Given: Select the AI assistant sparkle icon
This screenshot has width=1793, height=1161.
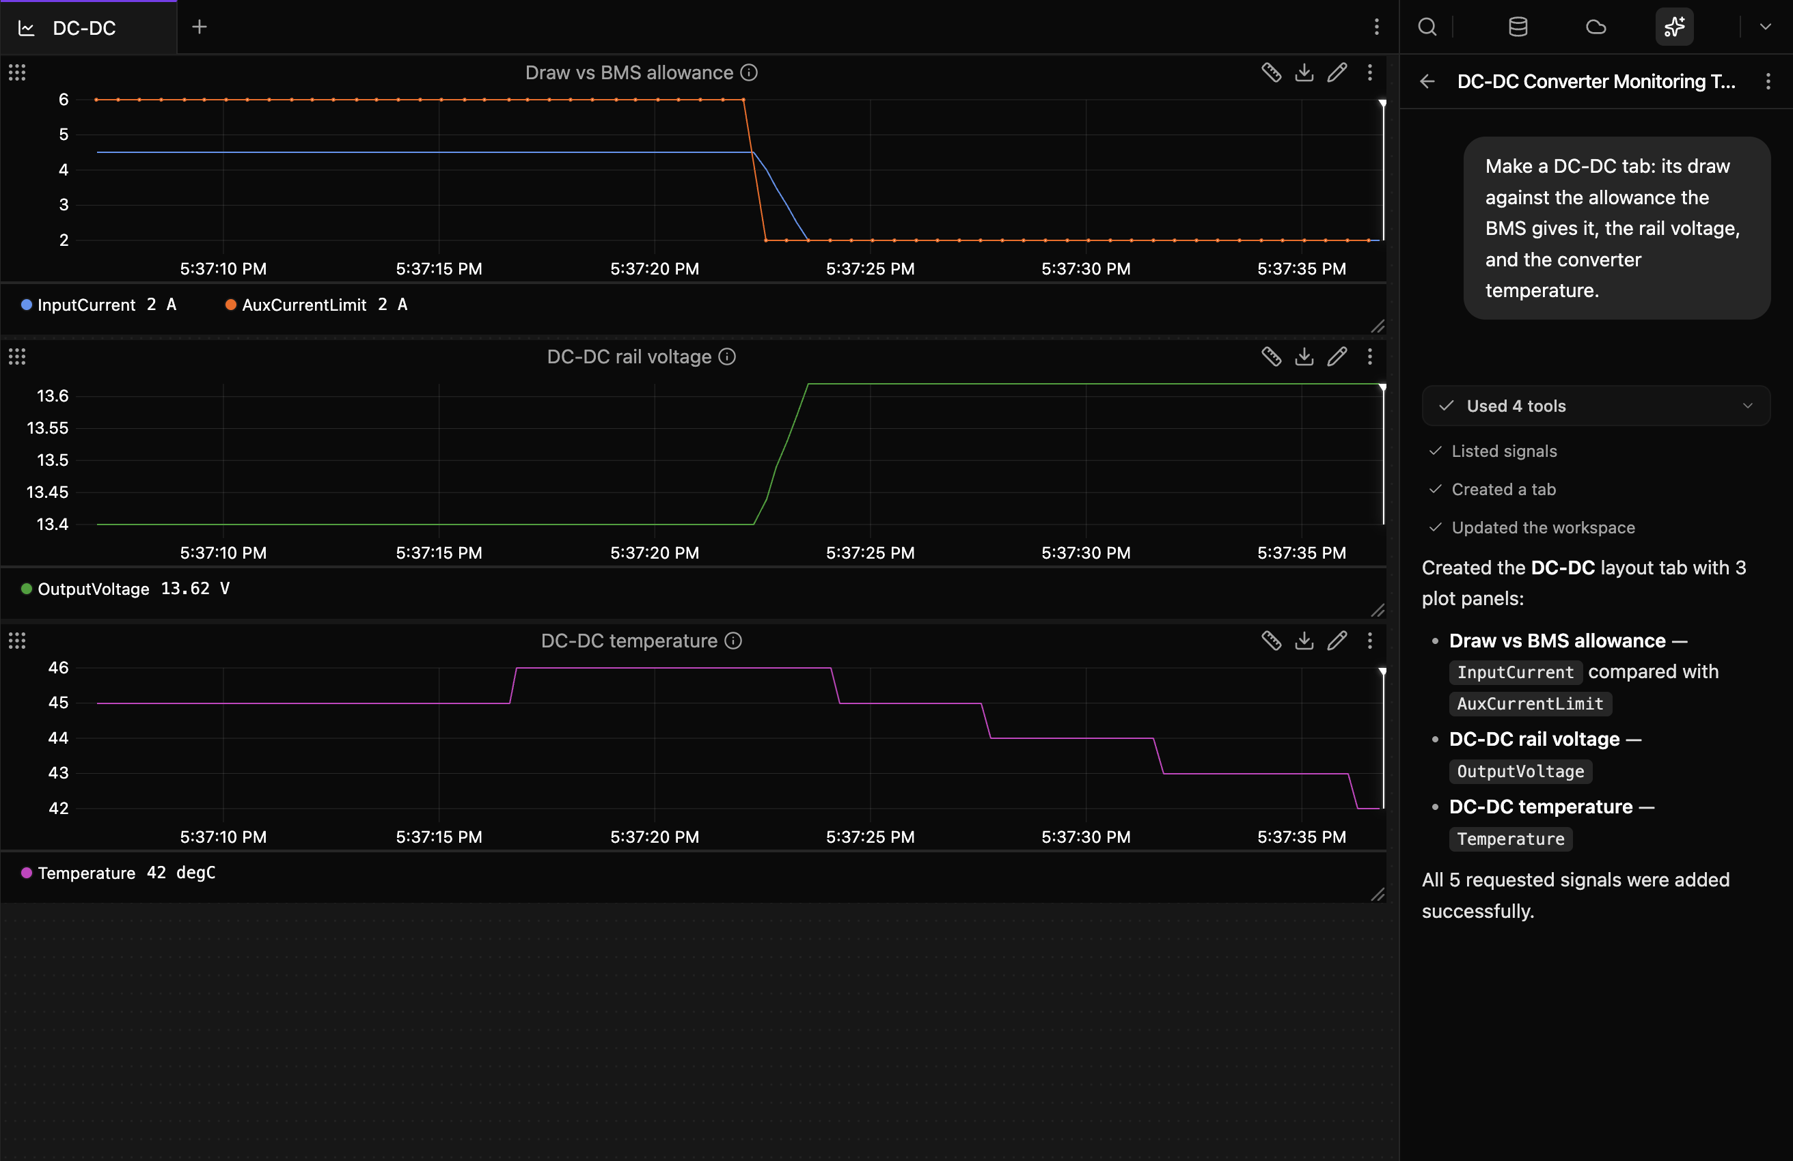Looking at the screenshot, I should [x=1674, y=27].
